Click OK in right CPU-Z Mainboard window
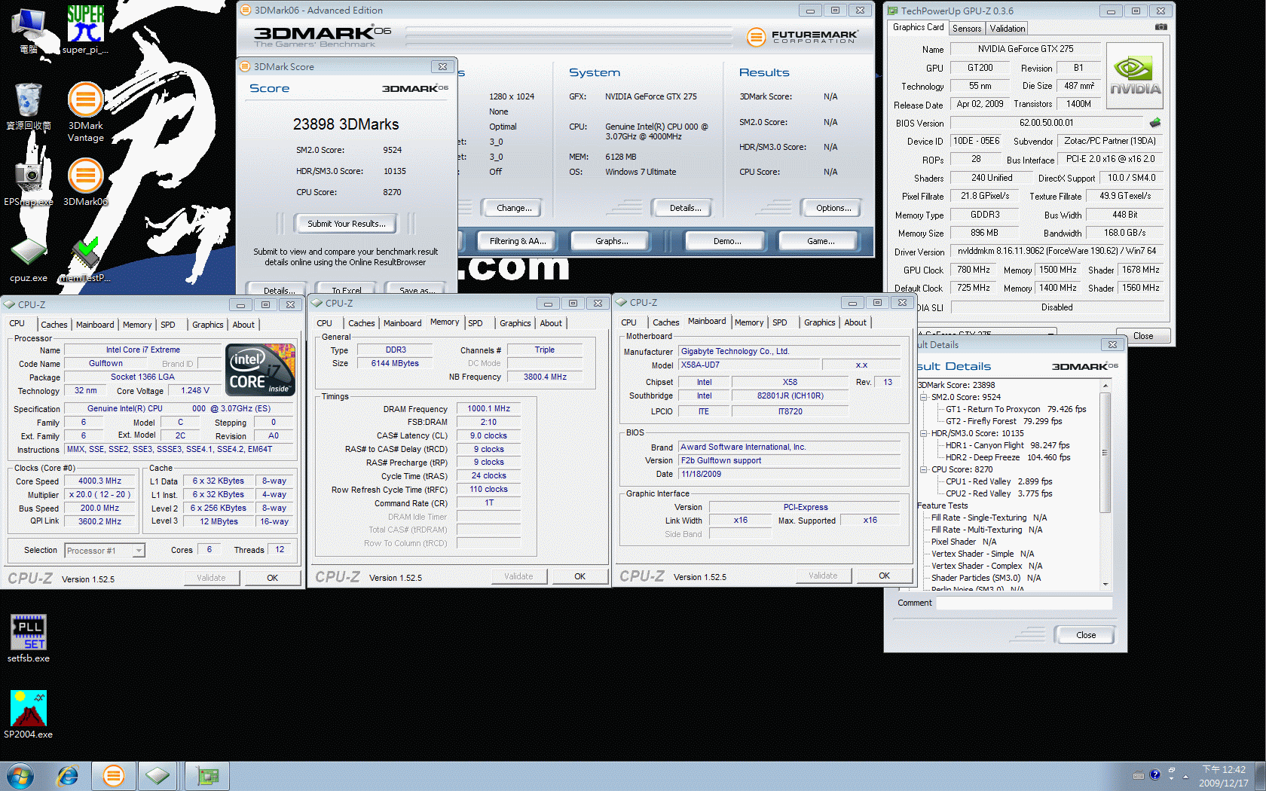 point(884,576)
